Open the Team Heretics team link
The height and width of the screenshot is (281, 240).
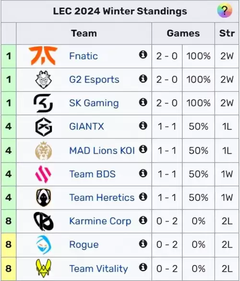[102, 198]
